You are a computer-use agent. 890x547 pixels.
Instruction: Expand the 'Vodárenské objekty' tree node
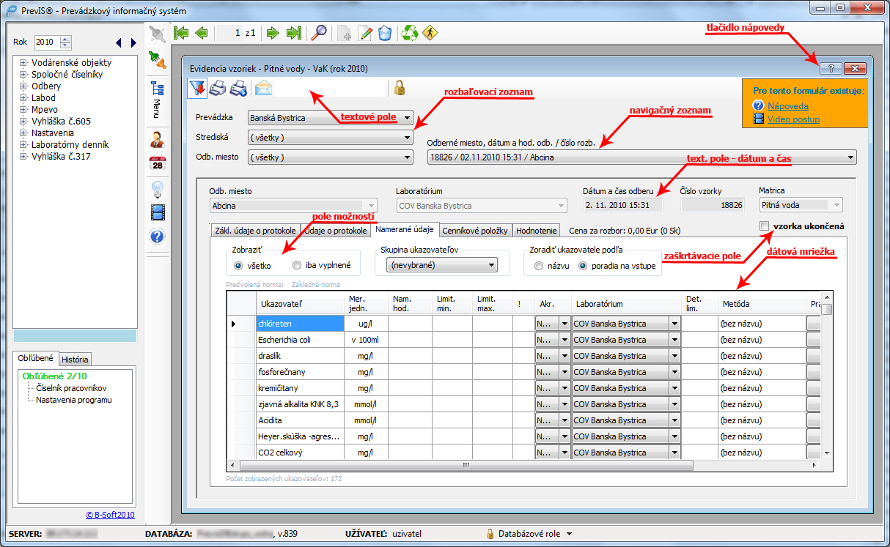pyautogui.click(x=23, y=63)
